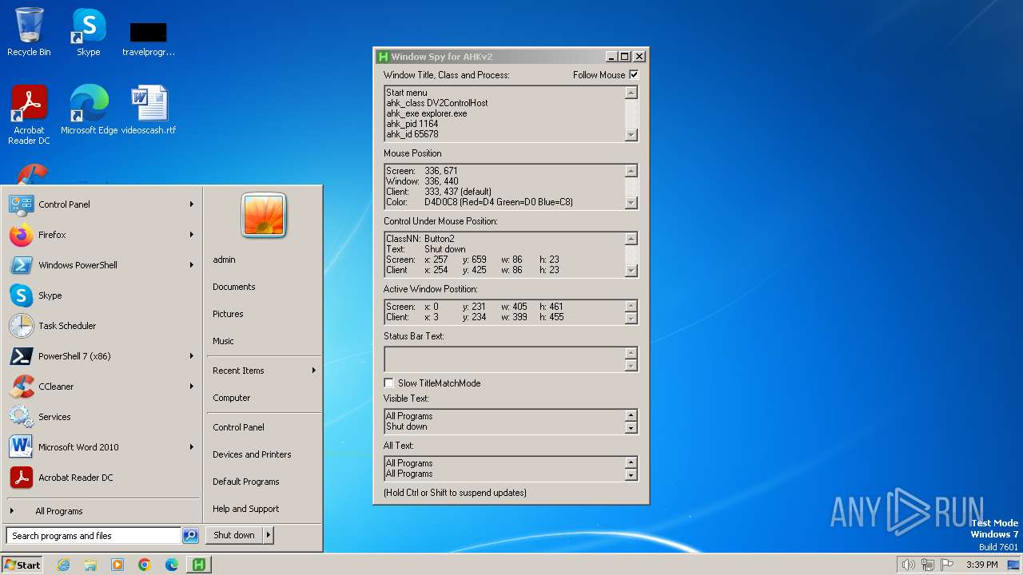Launch Acrobat Reader DC from Start menu
This screenshot has height=575, width=1023.
coord(102,478)
